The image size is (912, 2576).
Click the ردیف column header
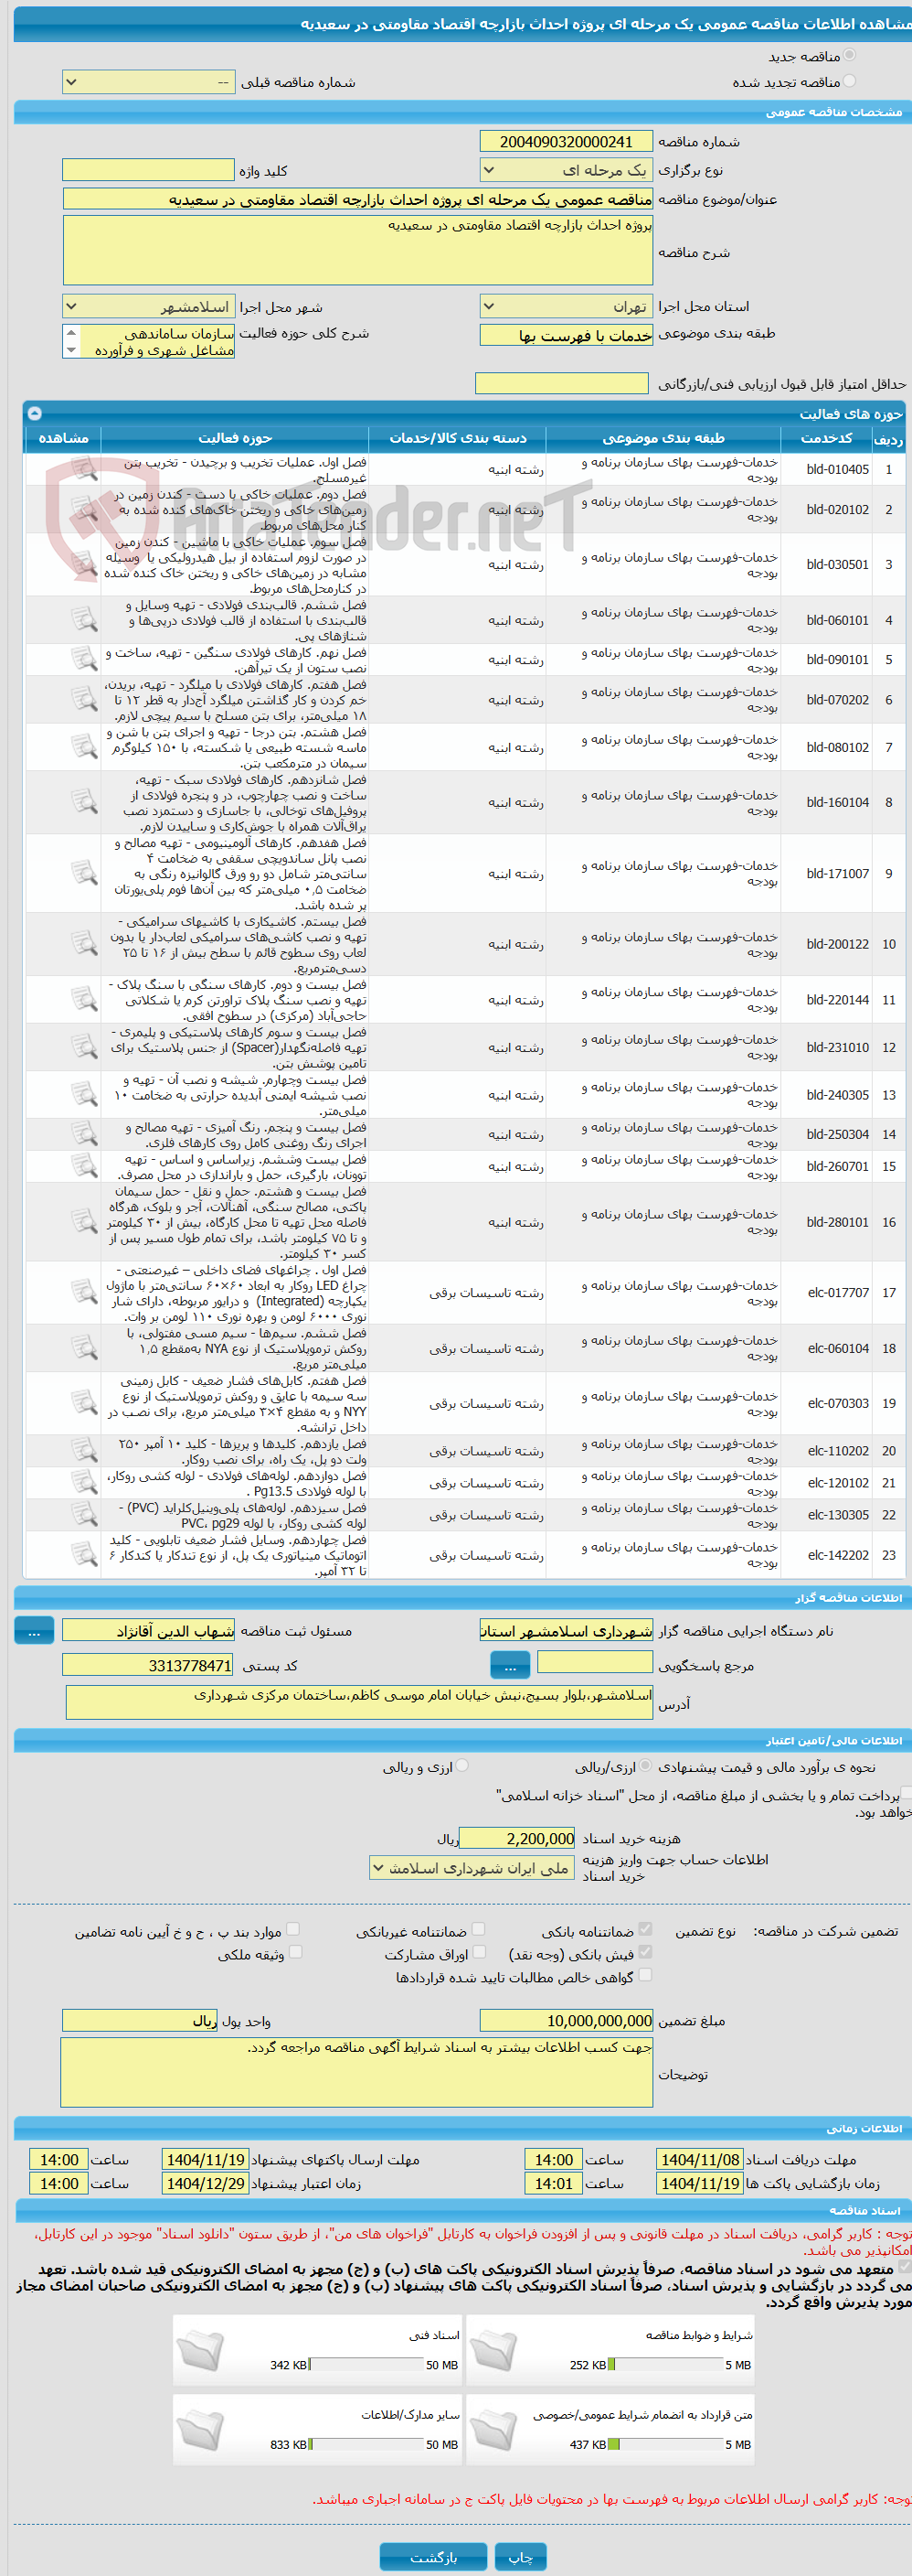point(888,438)
